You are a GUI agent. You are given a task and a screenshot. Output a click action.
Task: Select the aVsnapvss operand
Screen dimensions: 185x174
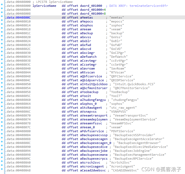click(x=88, y=112)
